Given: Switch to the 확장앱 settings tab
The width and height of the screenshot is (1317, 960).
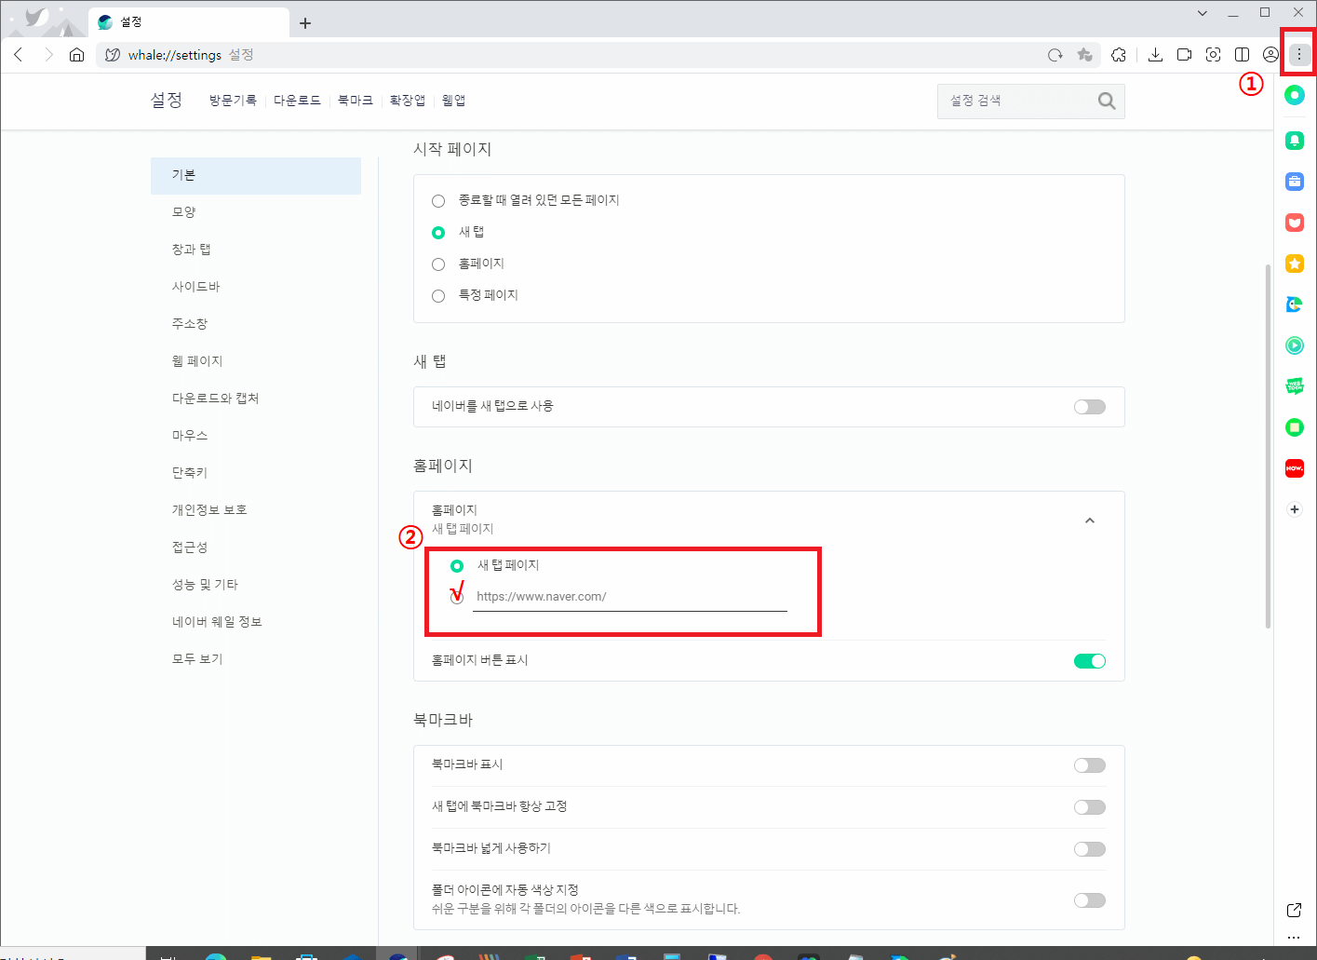Looking at the screenshot, I should pos(407,100).
